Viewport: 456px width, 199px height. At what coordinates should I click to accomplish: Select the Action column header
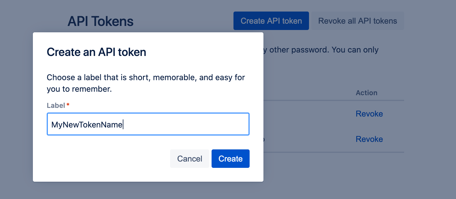pyautogui.click(x=366, y=93)
